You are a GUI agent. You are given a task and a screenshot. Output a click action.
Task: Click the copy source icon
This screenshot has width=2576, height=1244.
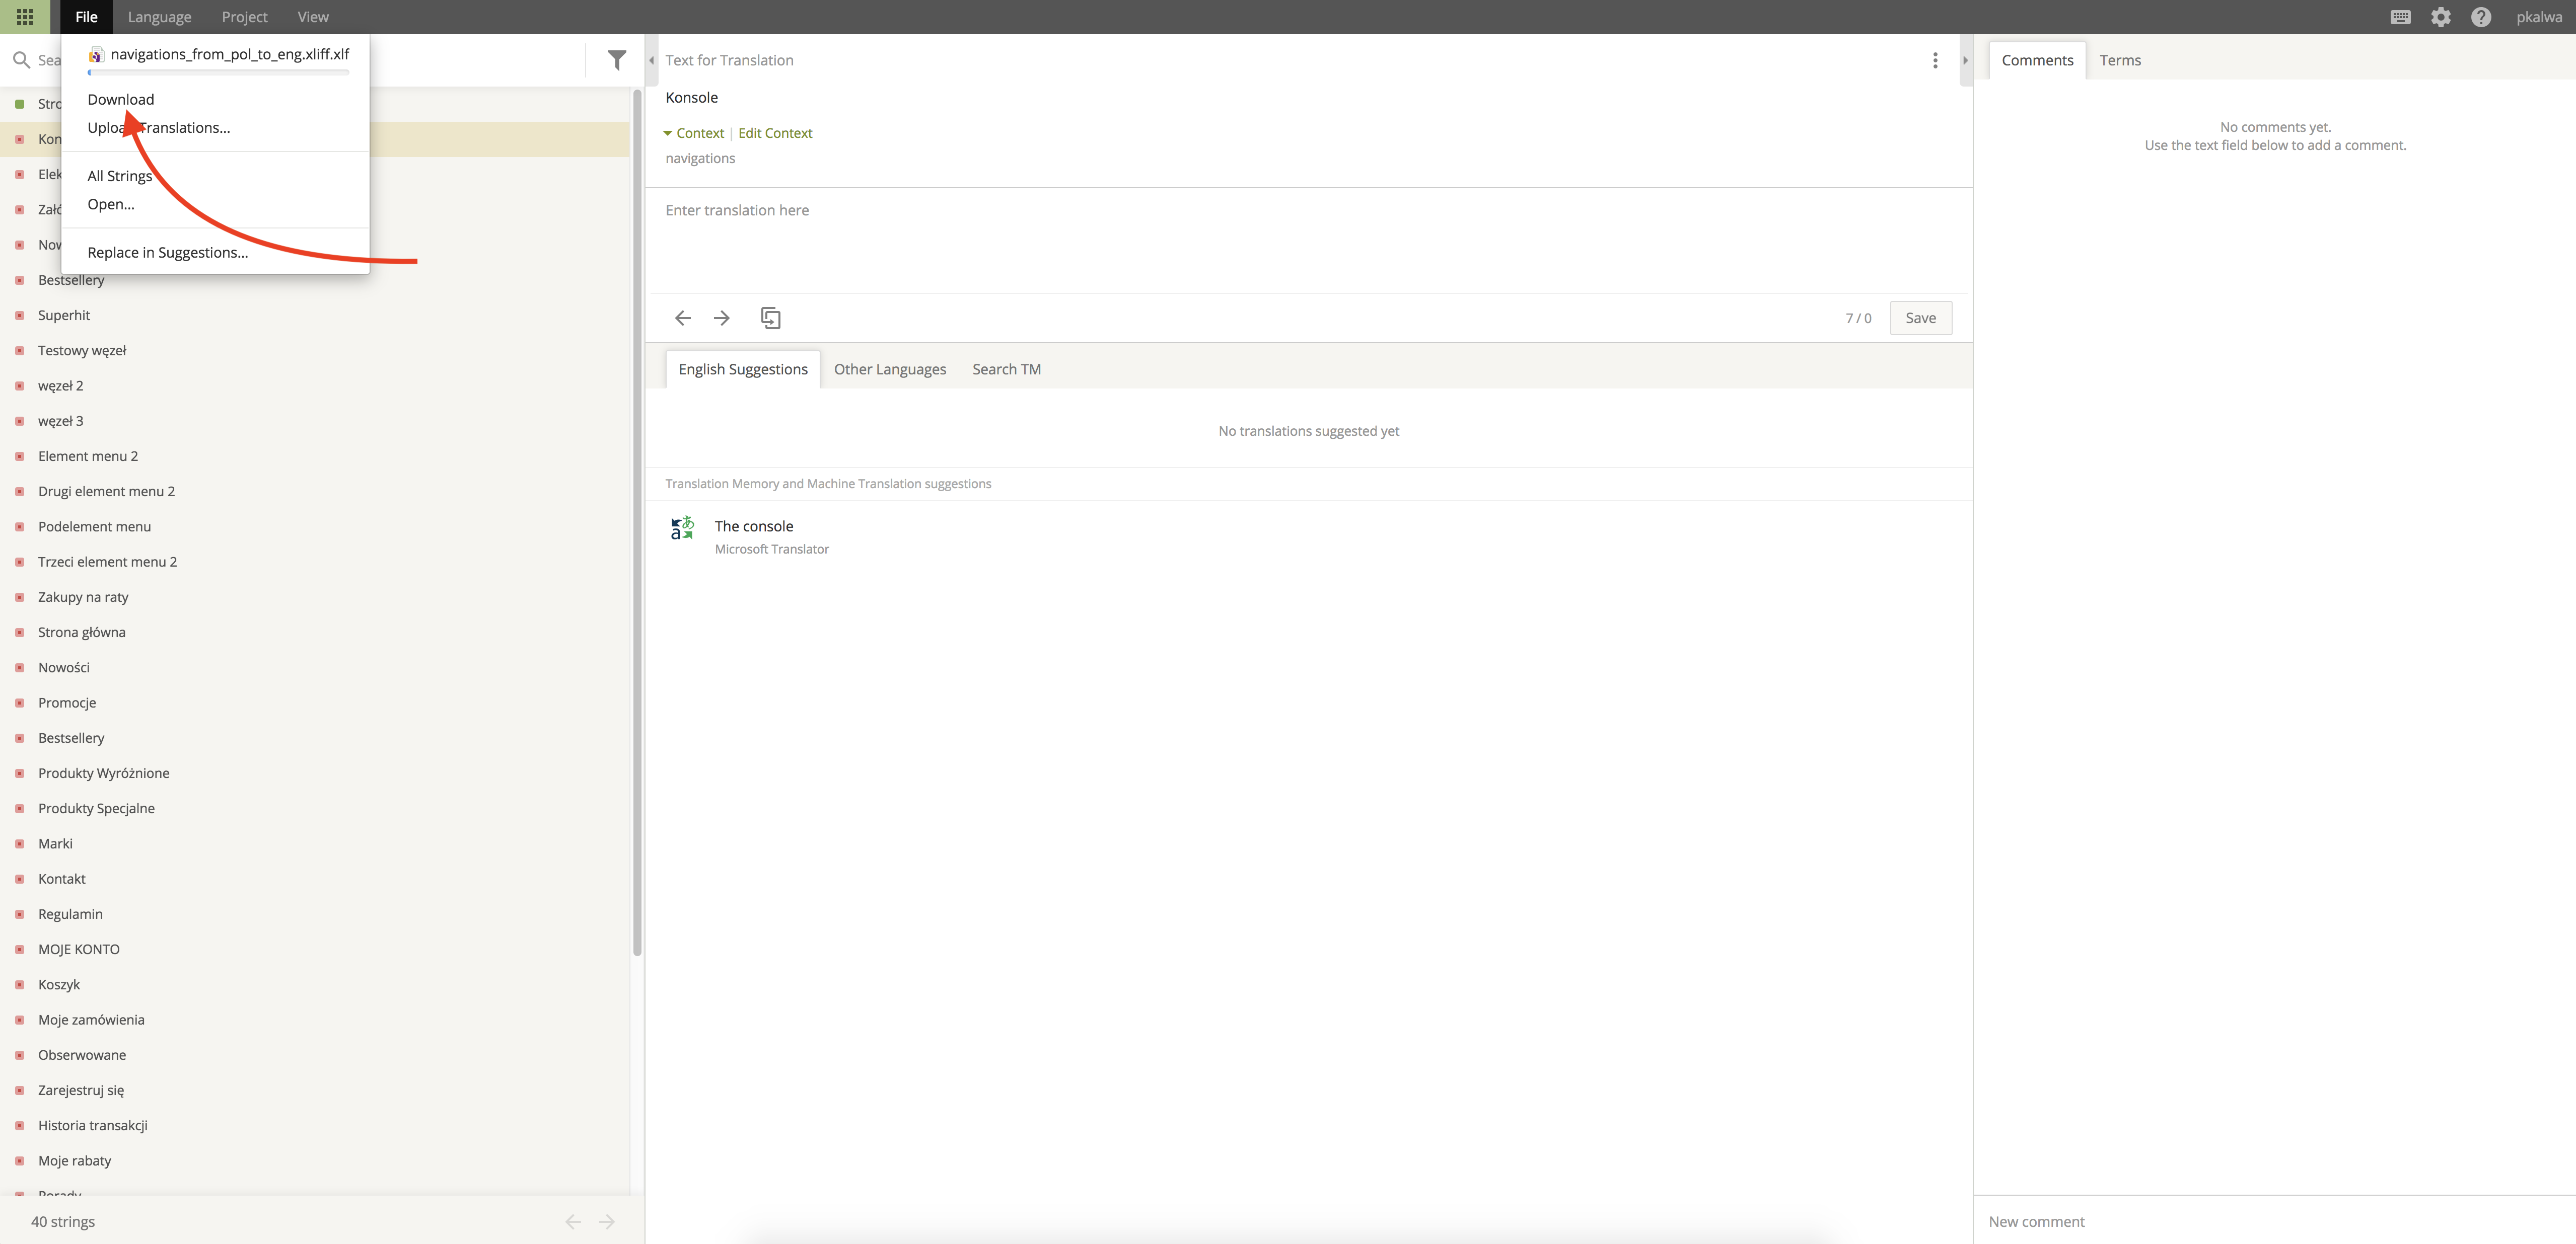(770, 318)
